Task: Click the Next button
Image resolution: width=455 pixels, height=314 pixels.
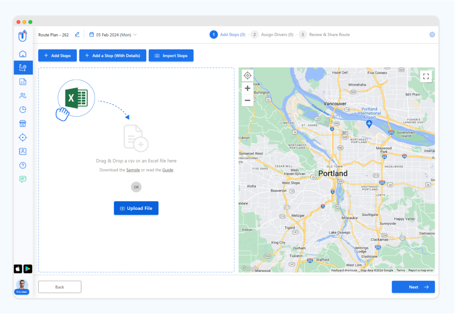Action: (x=413, y=287)
